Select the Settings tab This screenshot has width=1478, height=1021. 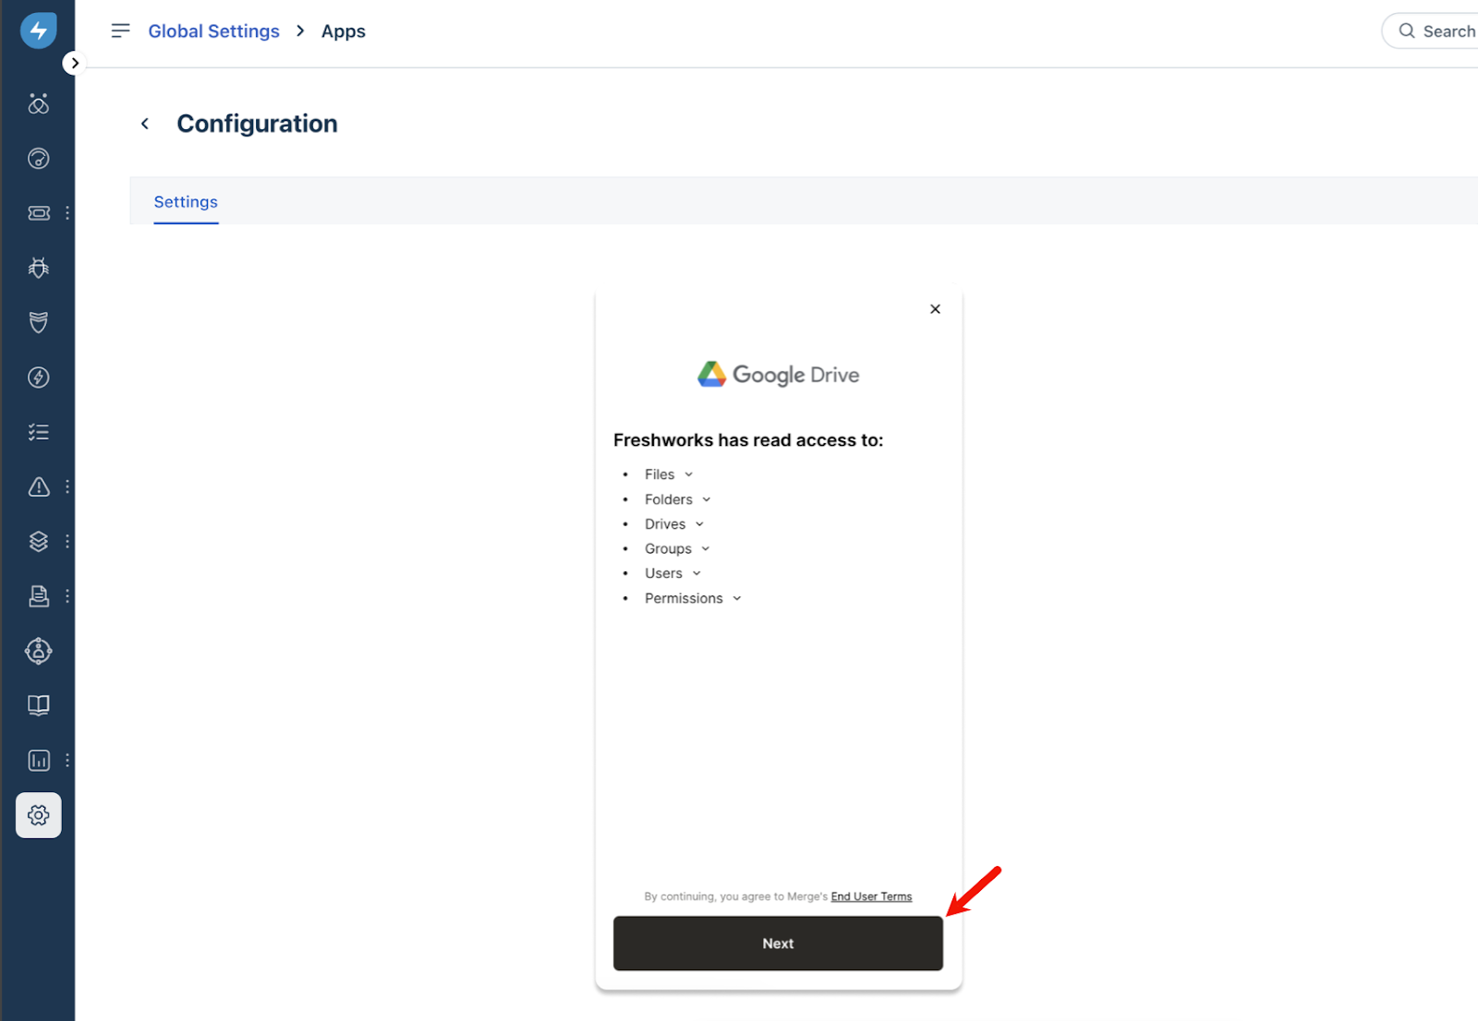coord(186,202)
